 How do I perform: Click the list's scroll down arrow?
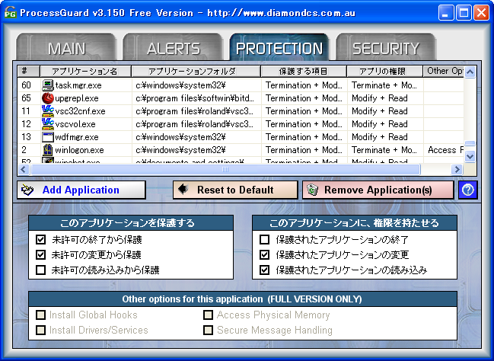[470, 157]
